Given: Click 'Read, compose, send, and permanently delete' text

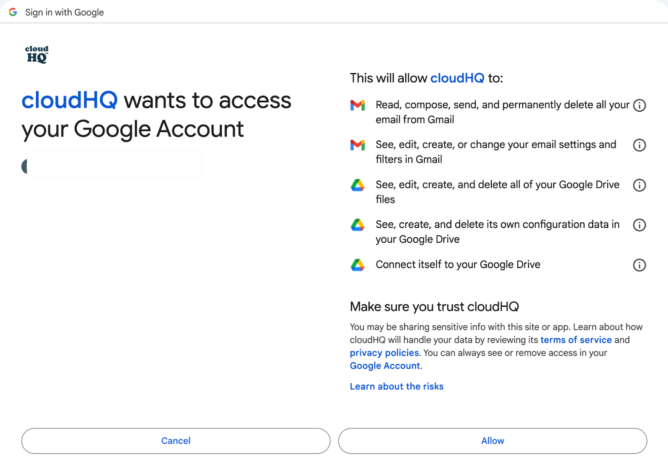Looking at the screenshot, I should [x=503, y=112].
